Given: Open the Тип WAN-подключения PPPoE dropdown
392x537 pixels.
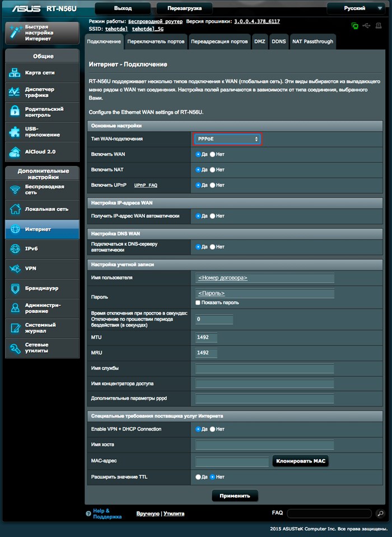Looking at the screenshot, I should tap(227, 139).
